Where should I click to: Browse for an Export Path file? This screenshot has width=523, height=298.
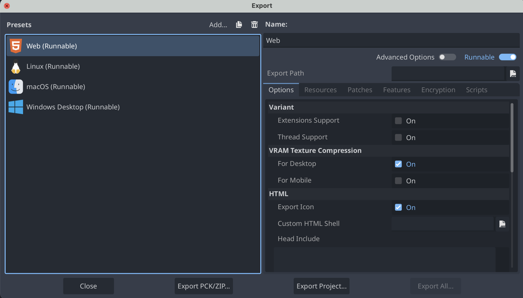[513, 74]
